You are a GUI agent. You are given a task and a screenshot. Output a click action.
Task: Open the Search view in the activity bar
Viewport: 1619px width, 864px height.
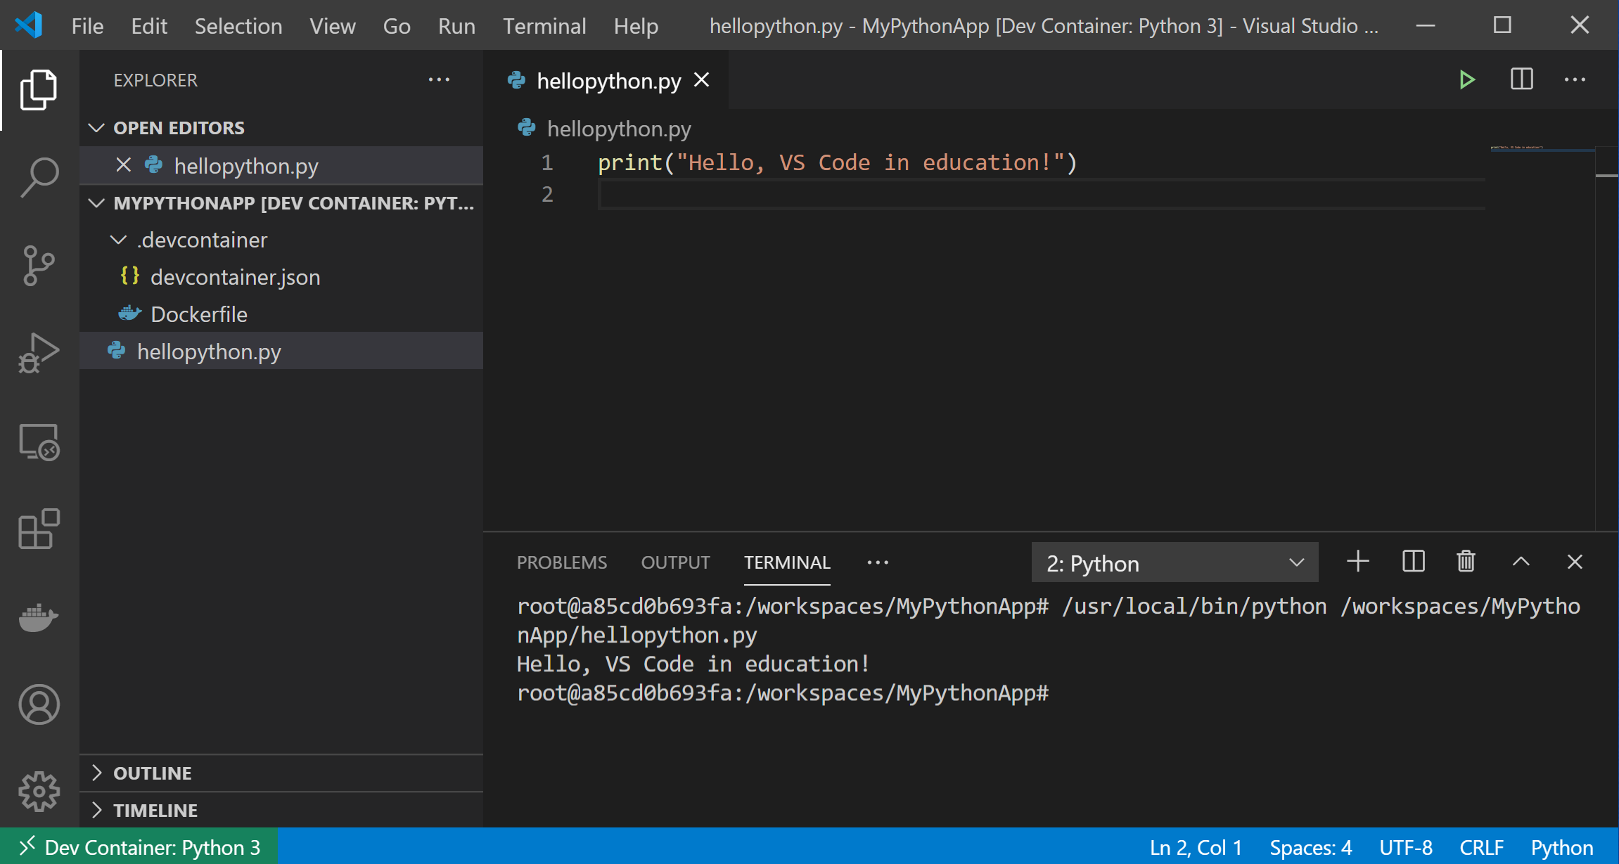point(39,176)
